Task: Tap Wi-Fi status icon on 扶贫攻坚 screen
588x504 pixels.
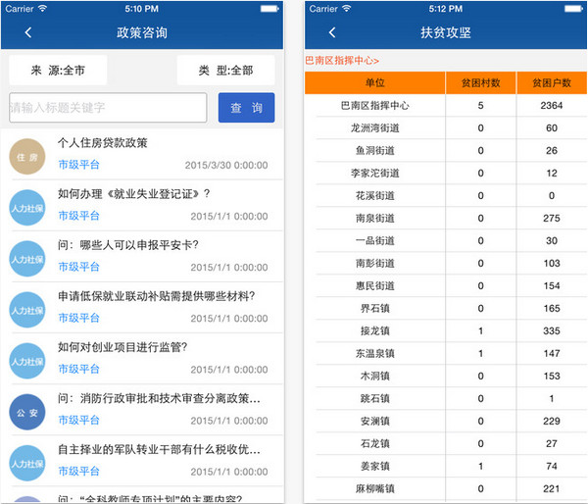Action: [347, 8]
